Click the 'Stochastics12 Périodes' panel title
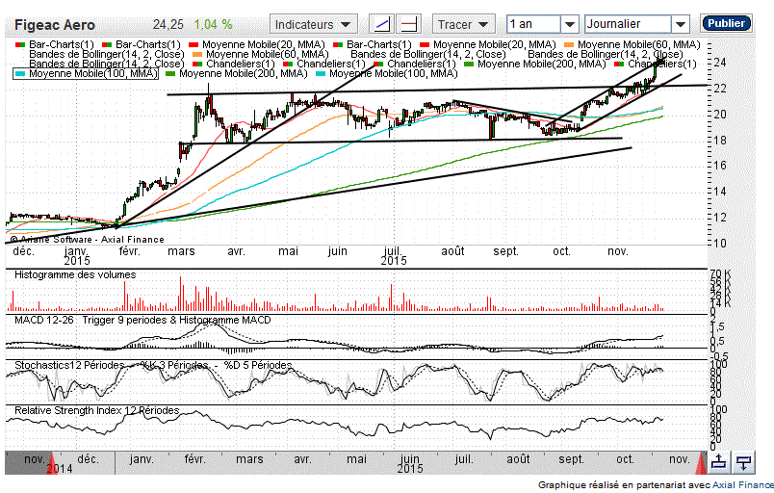 [69, 365]
